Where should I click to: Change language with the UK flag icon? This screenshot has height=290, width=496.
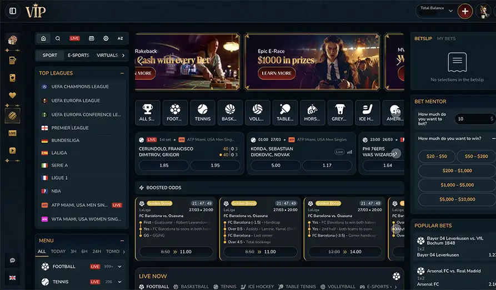[12, 278]
